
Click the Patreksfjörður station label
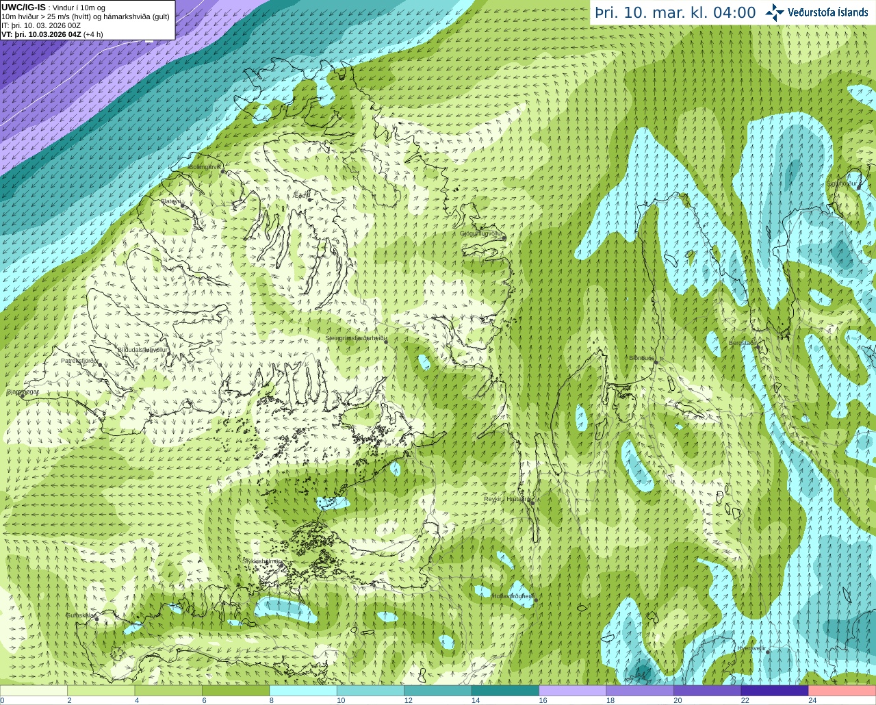(x=80, y=360)
